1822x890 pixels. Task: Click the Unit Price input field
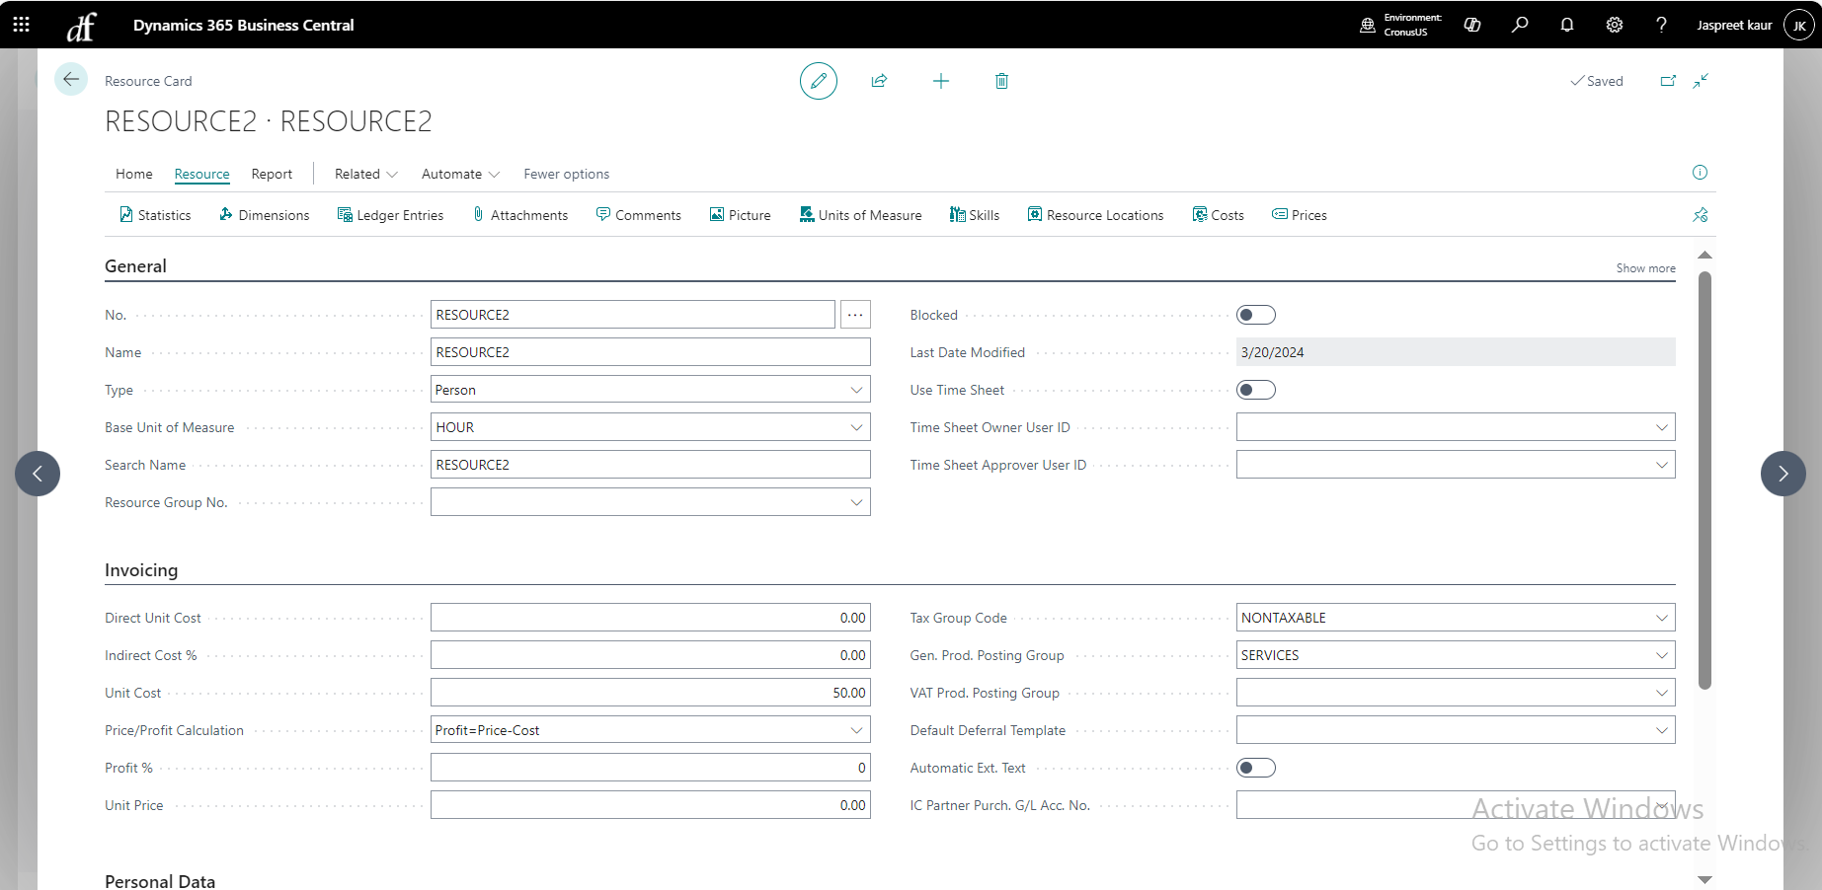(x=650, y=805)
